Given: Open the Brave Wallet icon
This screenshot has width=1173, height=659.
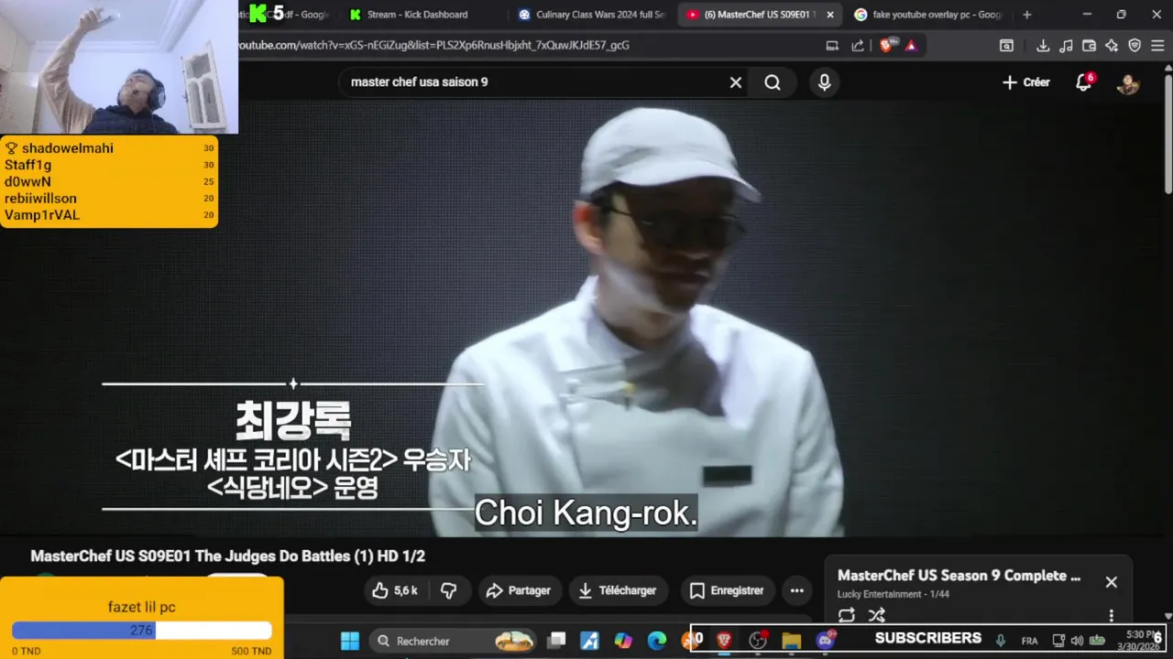Looking at the screenshot, I should coord(1089,46).
